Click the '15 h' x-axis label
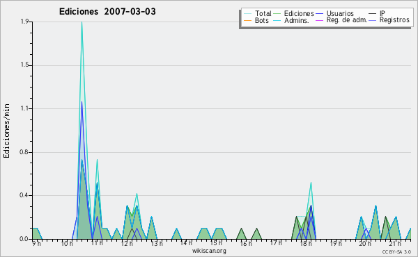 (216, 243)
